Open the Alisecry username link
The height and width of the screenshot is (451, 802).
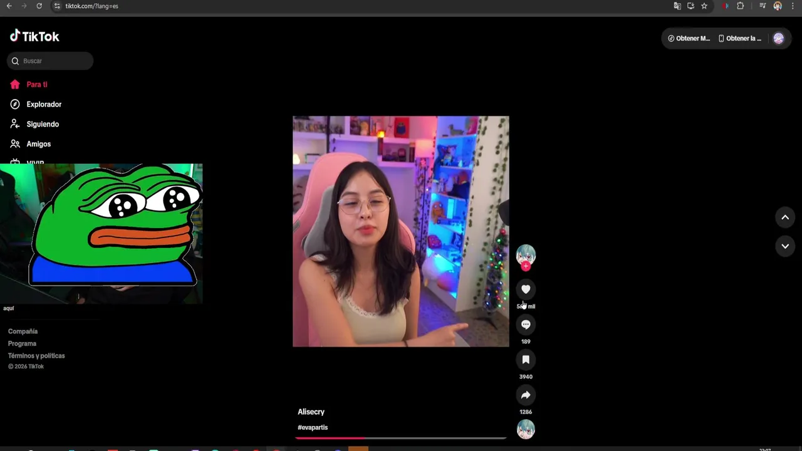[311, 412]
